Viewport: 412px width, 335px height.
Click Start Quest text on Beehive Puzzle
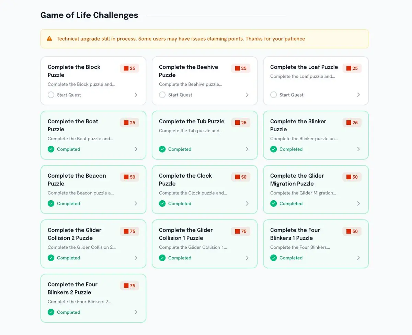coord(180,95)
